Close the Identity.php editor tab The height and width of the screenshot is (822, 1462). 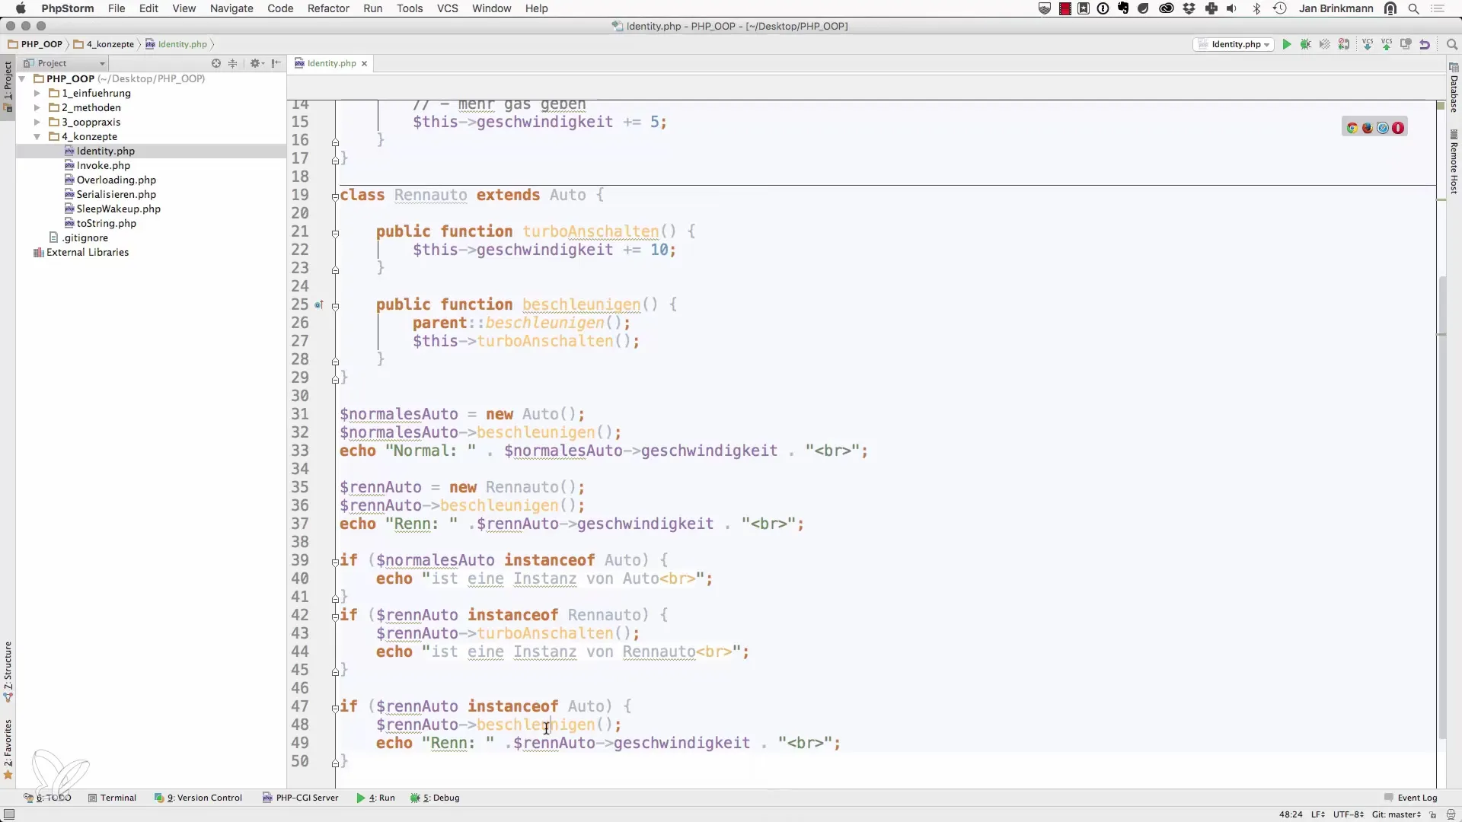pos(364,63)
